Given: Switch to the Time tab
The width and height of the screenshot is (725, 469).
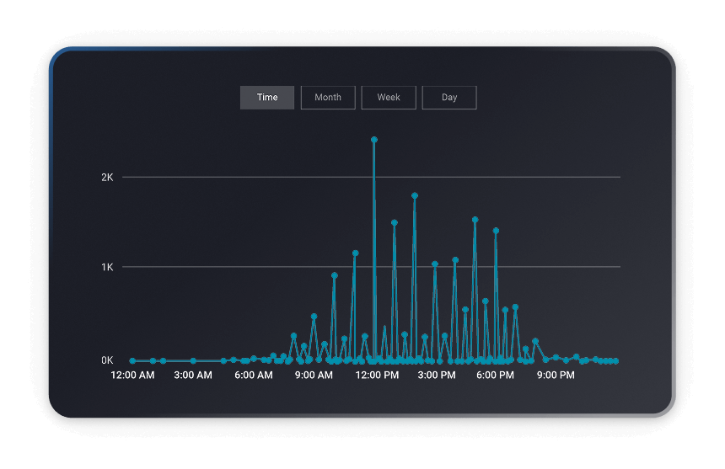Looking at the screenshot, I should pyautogui.click(x=267, y=98).
